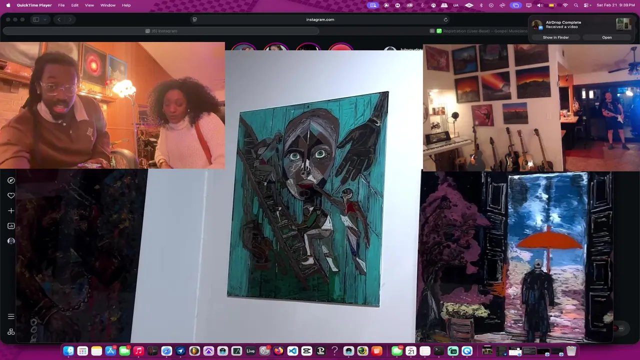Screen dimensions: 640x360
Task: Open Safari from the Dock
Action: pyautogui.click(x=166, y=351)
